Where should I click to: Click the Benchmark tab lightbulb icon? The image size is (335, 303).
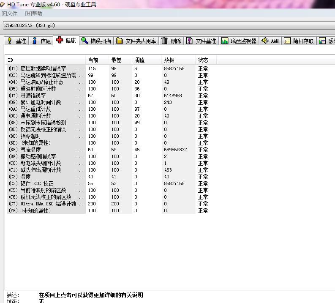click(9, 41)
